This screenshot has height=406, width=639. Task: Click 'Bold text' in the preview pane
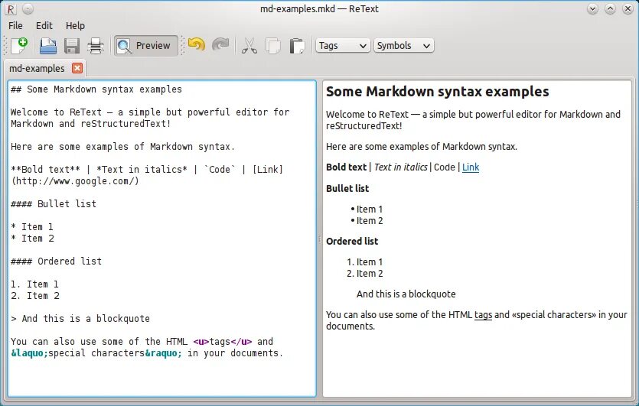point(347,167)
